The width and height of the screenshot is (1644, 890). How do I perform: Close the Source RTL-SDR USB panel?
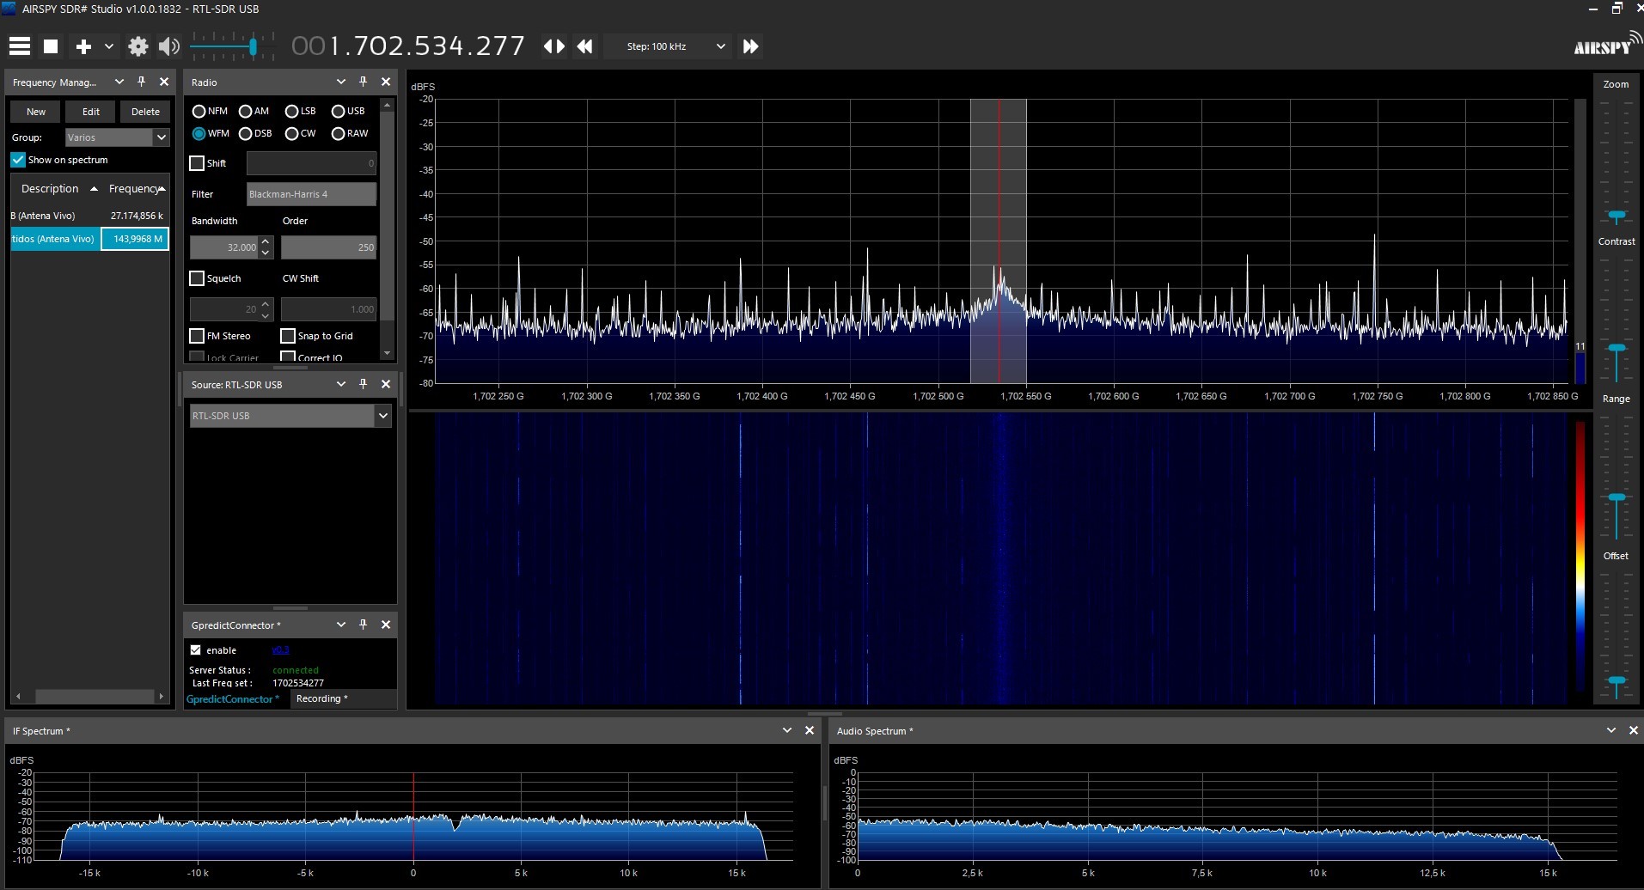coord(386,384)
